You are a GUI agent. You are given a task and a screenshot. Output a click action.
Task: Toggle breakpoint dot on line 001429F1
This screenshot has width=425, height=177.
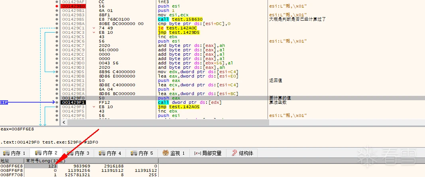click(x=57, y=102)
